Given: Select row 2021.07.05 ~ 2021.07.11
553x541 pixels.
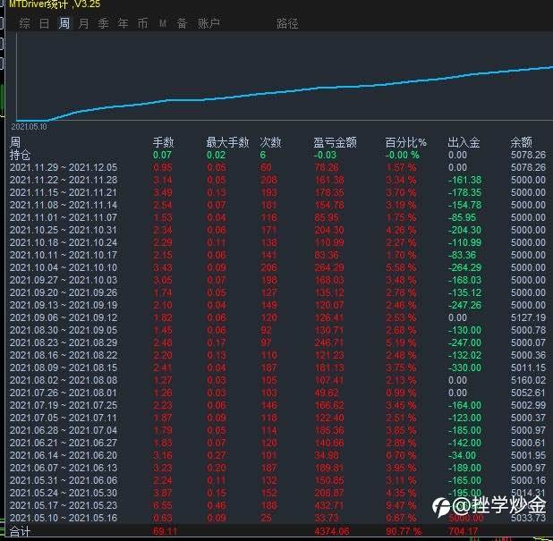Looking at the screenshot, I should tap(277, 418).
